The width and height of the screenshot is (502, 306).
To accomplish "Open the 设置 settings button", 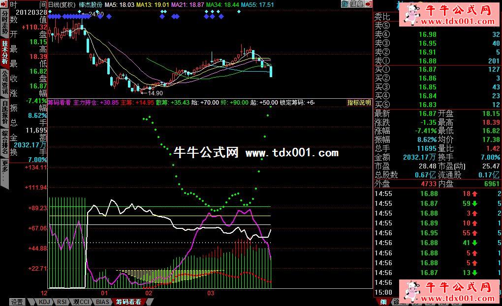I will point(17,302).
